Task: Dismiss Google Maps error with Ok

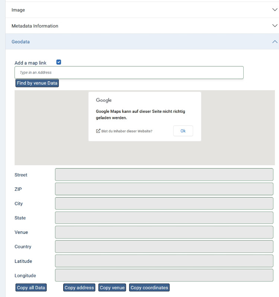Action: point(183,131)
